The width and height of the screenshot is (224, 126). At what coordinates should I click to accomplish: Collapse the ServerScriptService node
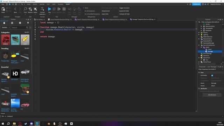[199, 45]
